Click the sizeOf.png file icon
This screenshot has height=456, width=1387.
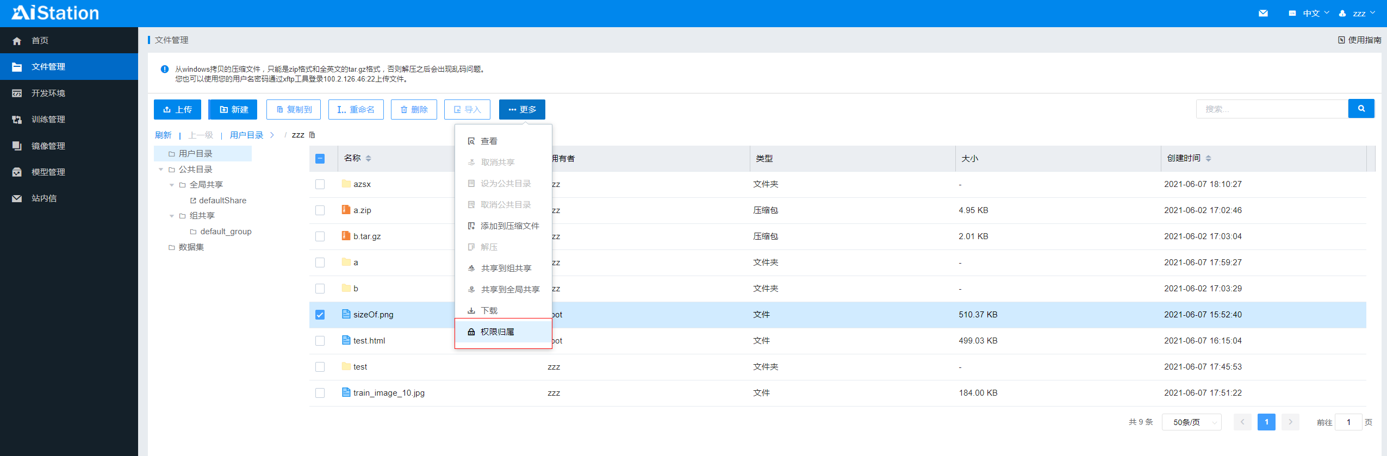[346, 314]
